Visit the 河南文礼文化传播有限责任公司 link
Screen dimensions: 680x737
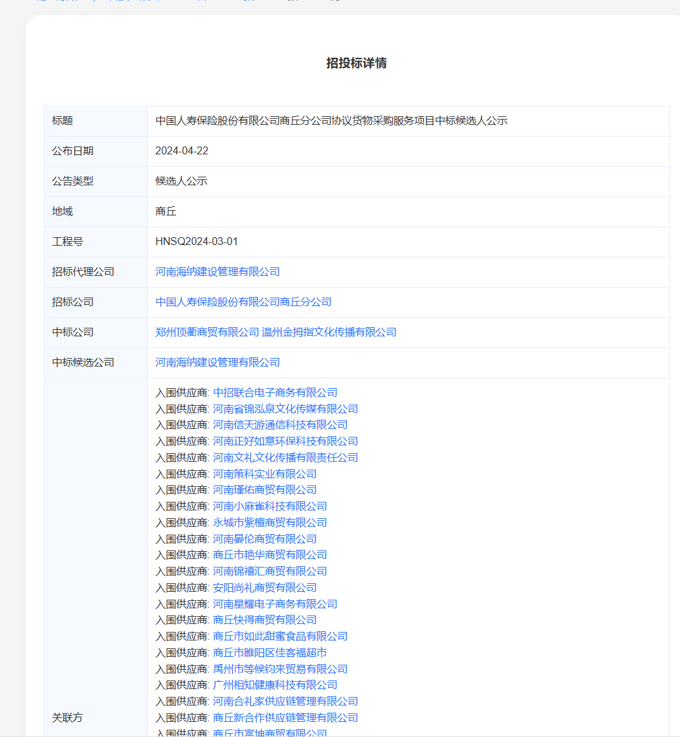click(285, 458)
